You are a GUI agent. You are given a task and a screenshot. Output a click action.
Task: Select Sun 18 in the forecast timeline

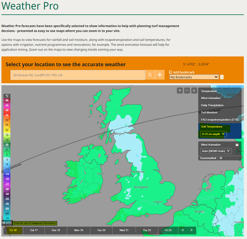[56, 230]
